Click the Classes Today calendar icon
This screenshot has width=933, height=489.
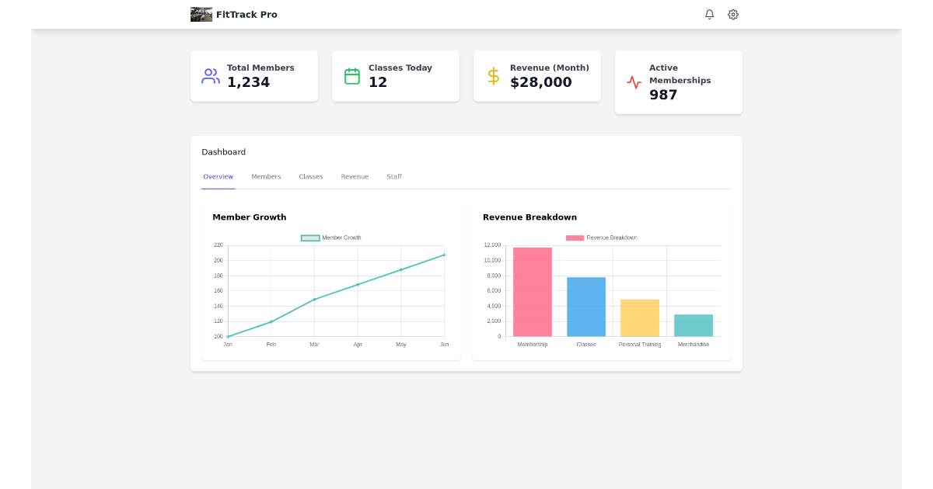[x=351, y=75]
